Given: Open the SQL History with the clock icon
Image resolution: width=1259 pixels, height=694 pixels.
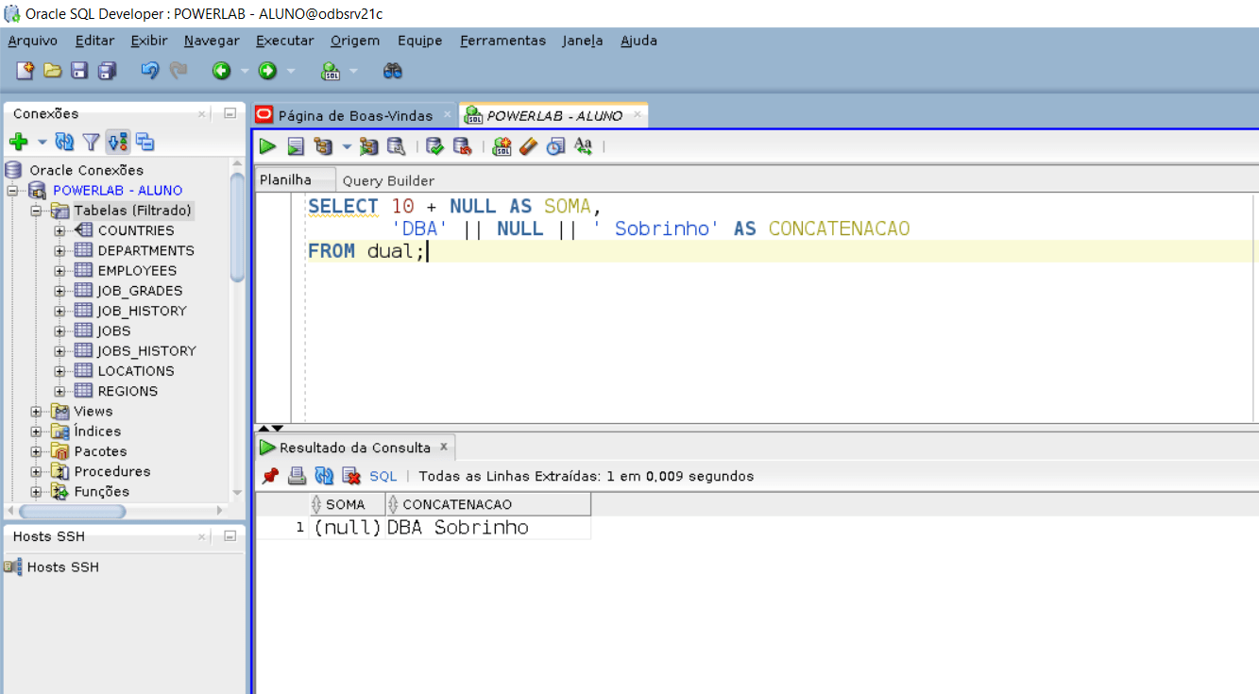Looking at the screenshot, I should click(x=555, y=146).
